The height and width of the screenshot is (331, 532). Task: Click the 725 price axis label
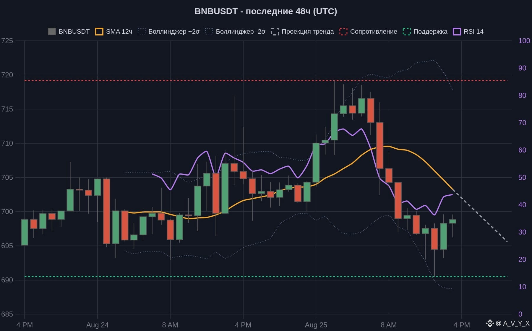click(x=7, y=41)
